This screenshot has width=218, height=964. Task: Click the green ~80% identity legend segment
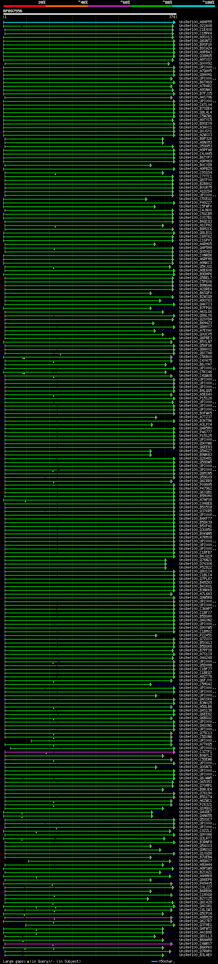click(151, 6)
